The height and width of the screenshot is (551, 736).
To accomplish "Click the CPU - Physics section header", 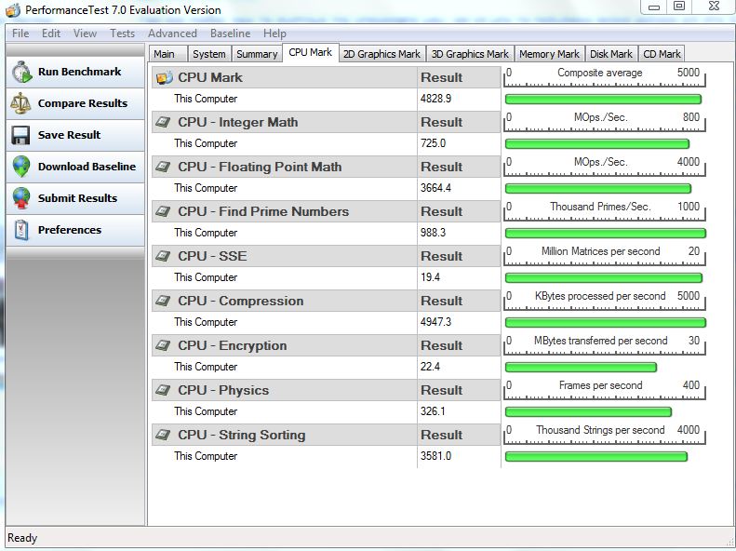I will 285,391.
